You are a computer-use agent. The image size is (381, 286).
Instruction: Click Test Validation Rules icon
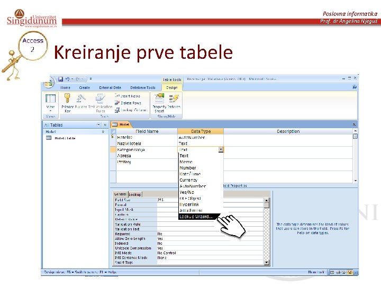[x=101, y=103]
